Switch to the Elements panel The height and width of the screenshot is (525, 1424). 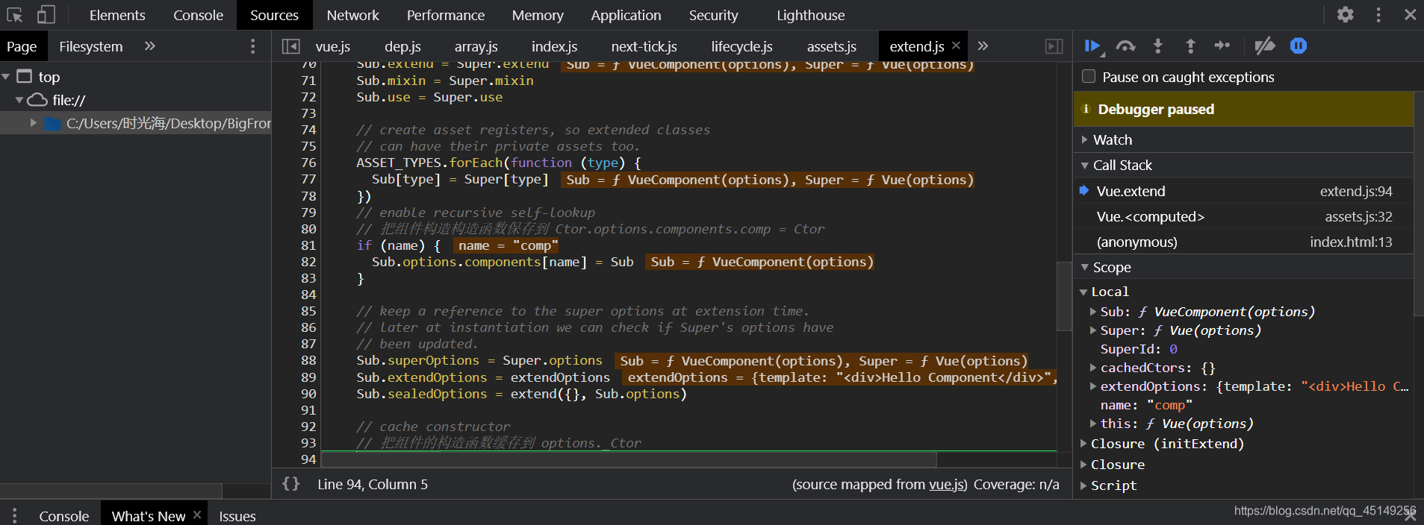point(117,15)
